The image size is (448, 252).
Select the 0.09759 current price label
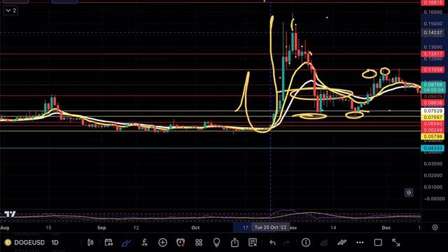pos(433,85)
